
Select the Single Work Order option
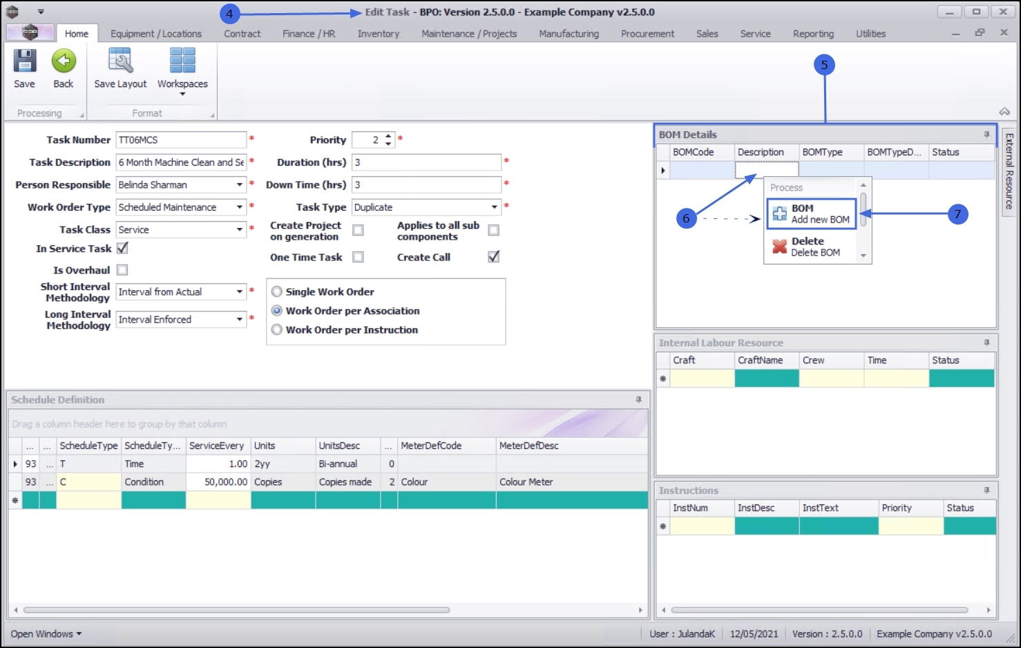coord(277,292)
